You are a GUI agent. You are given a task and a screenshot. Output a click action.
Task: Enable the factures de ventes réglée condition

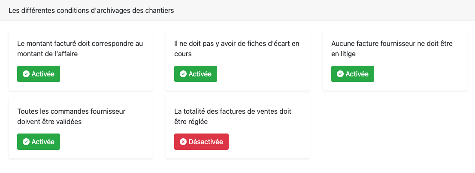pos(201,142)
